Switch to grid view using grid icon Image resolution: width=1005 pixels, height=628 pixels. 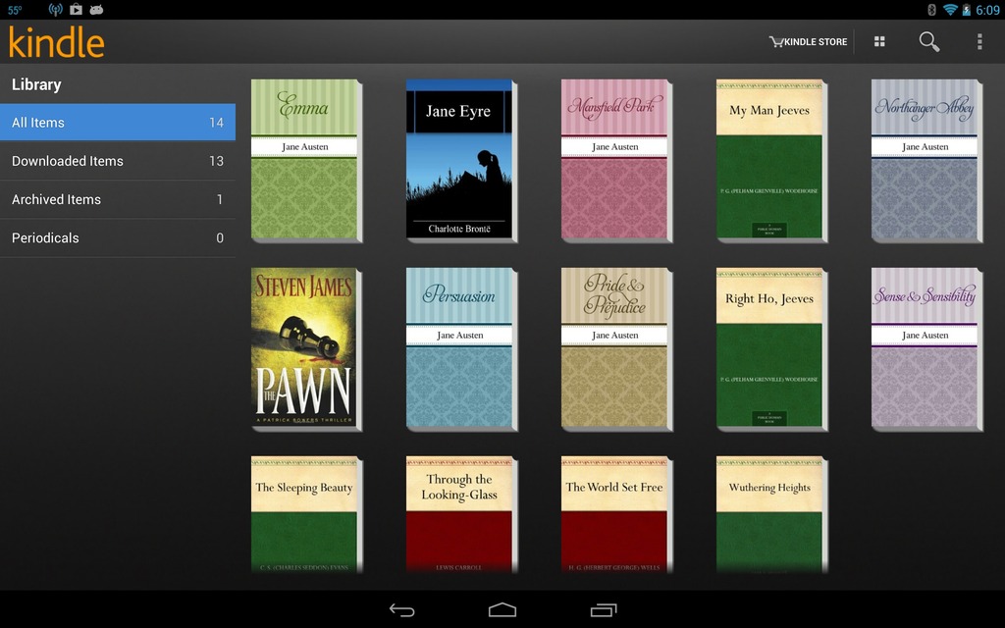(879, 42)
